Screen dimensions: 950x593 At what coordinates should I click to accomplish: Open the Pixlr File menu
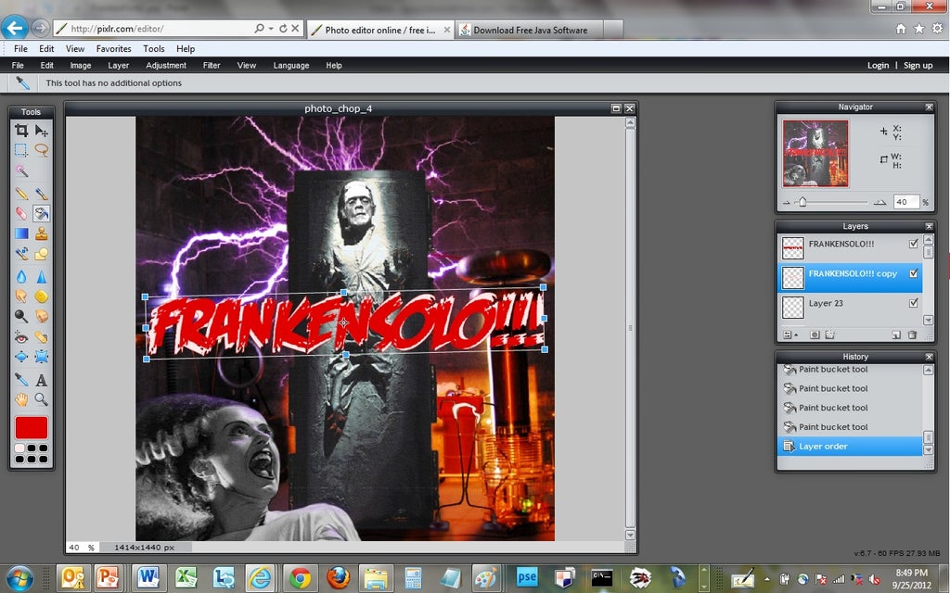pos(18,66)
